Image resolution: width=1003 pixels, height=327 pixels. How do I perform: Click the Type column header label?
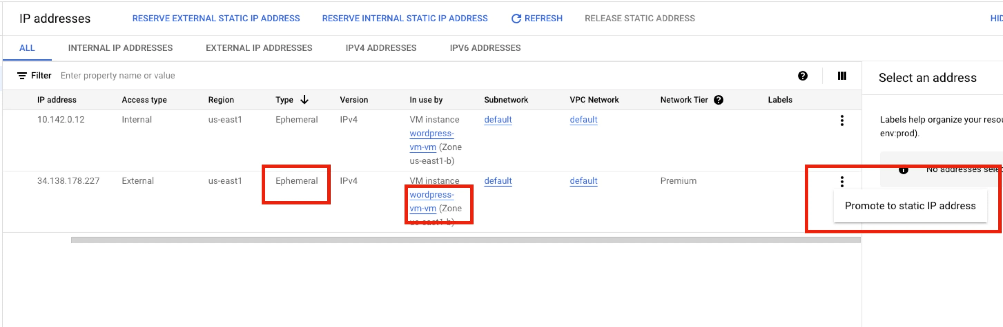click(284, 100)
